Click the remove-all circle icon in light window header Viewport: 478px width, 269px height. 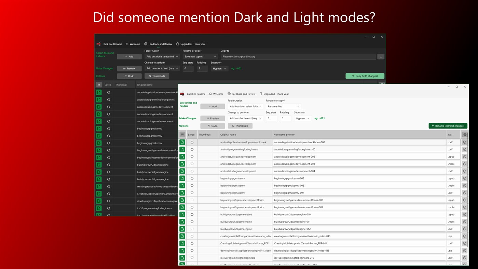pyautogui.click(x=465, y=135)
